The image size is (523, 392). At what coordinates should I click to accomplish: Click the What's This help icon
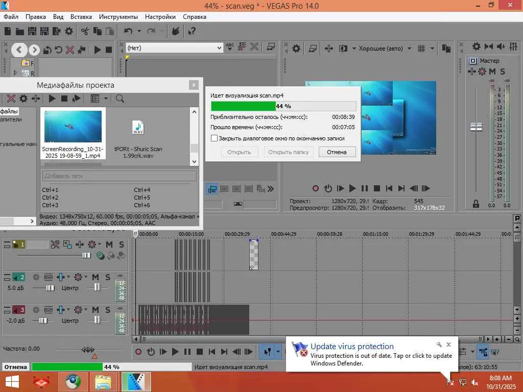[x=192, y=31]
